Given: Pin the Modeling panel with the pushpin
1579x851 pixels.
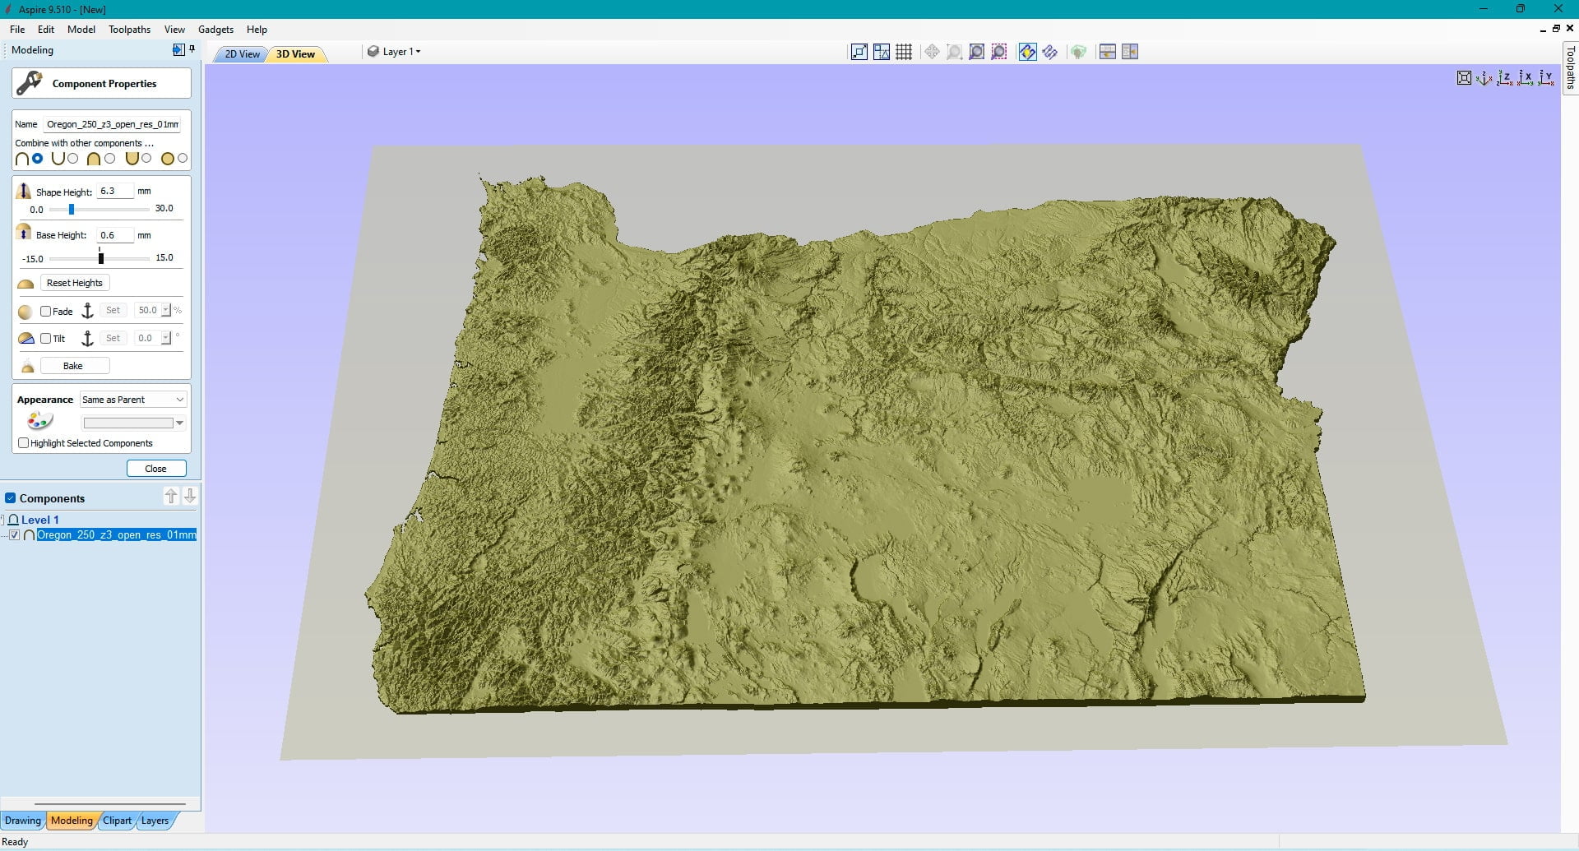Looking at the screenshot, I should 192,49.
